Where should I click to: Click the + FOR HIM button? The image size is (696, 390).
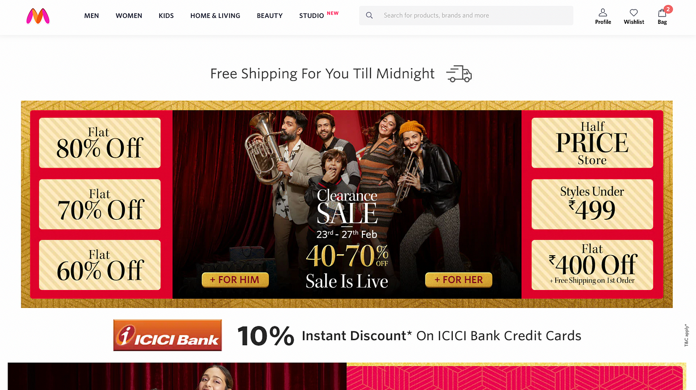(235, 280)
